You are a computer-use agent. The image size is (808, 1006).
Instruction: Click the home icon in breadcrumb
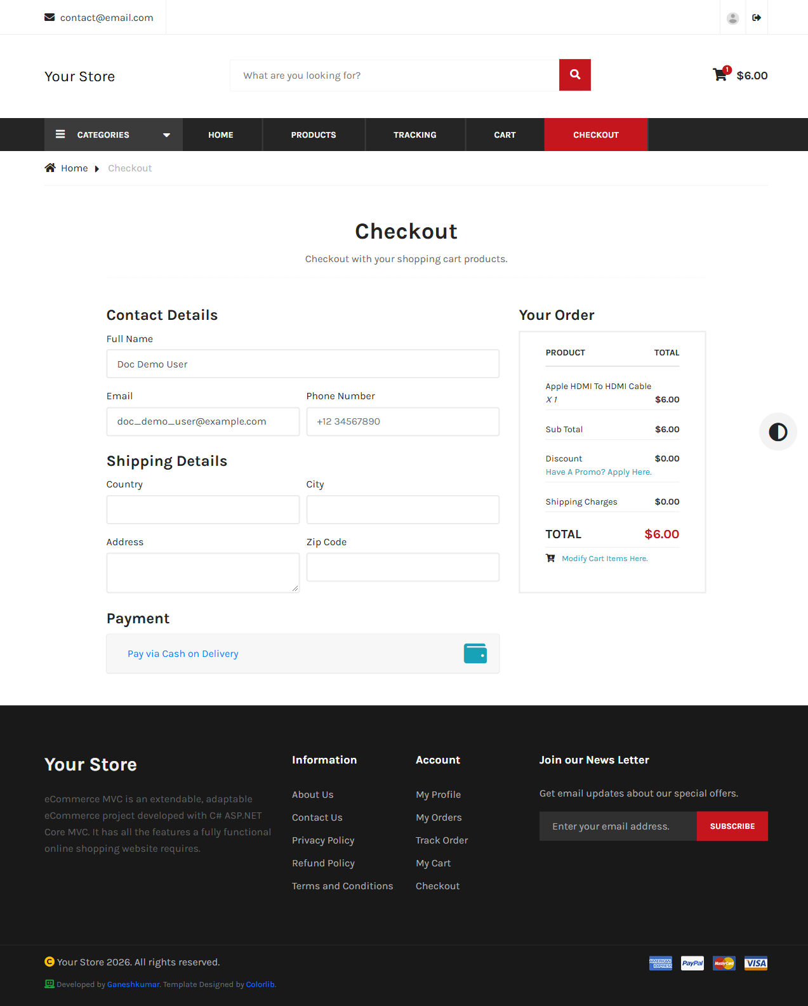50,168
